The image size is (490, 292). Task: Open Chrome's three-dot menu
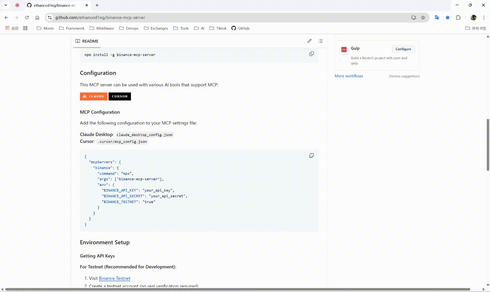pyautogui.click(x=484, y=17)
